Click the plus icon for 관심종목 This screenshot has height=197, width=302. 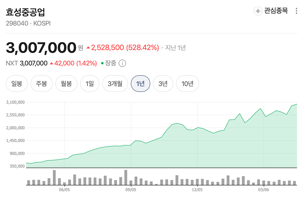(258, 11)
